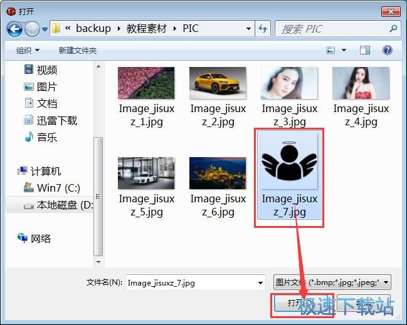This screenshot has width=407, height=325.
Task: Close the 打开 dialog window
Action: tap(391, 11)
